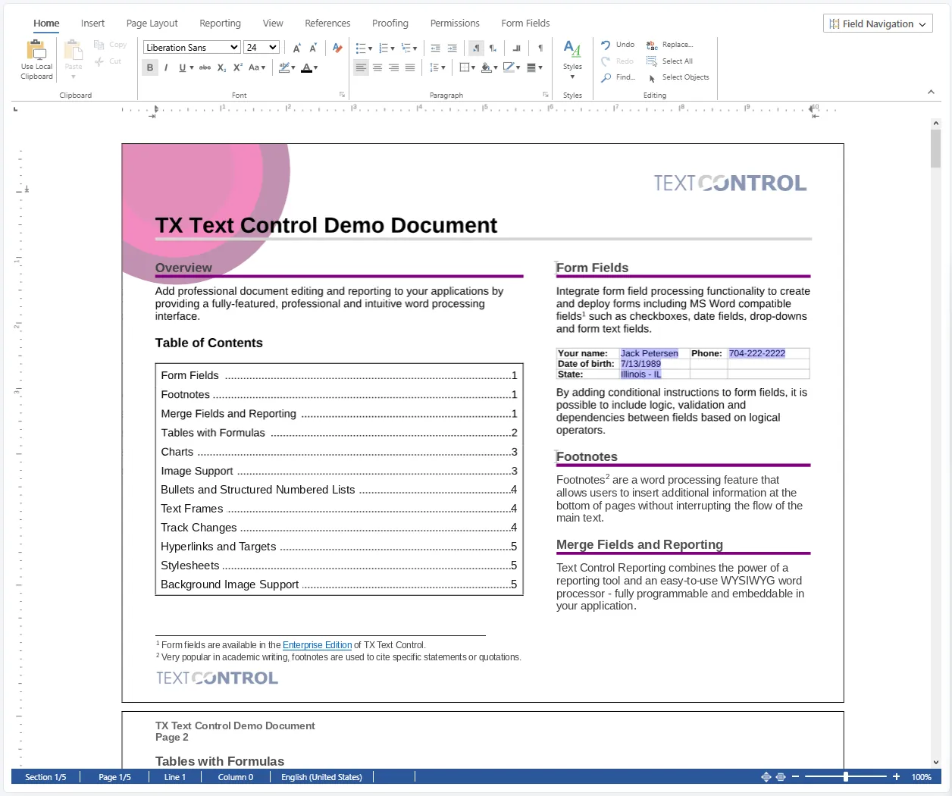Click the first view icon in status bar
This screenshot has width=952, height=796.
tap(766, 777)
